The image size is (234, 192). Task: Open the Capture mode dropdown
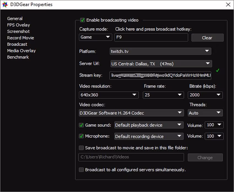pyautogui.click(x=96, y=37)
